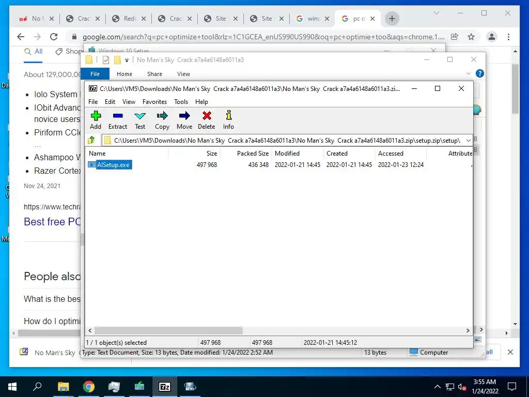
Task: Show hidden system tray icons
Action: tap(437, 387)
